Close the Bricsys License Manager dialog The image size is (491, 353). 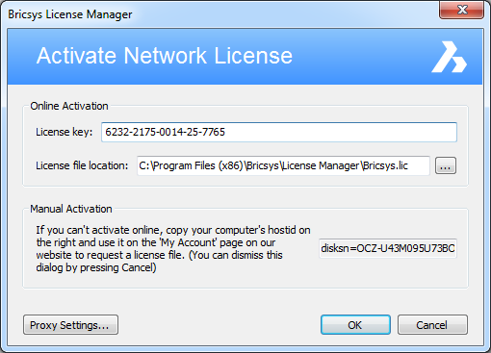click(x=461, y=10)
